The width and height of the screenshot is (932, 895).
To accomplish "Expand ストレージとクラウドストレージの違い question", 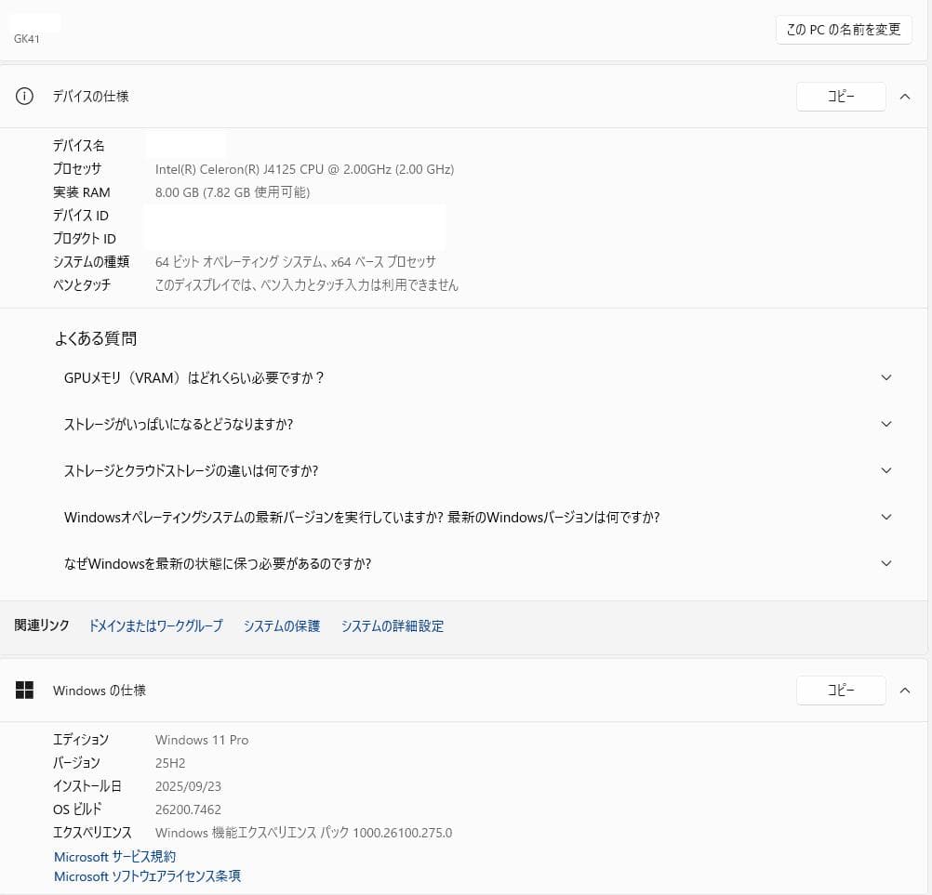I will coord(885,471).
